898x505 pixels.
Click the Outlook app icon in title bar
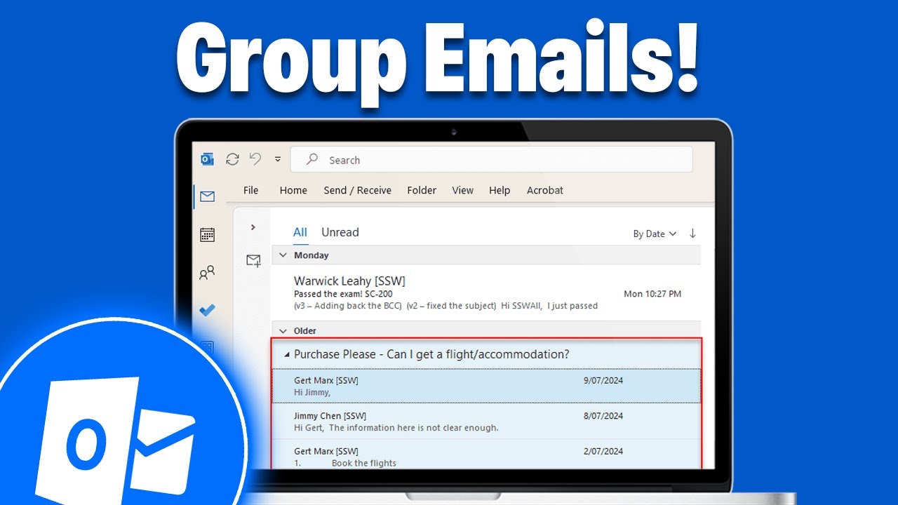pos(208,160)
